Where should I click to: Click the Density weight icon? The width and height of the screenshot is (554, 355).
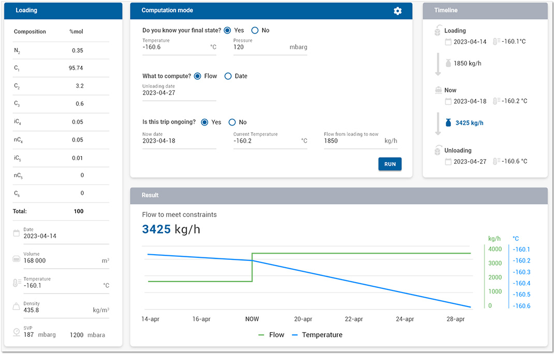16,307
